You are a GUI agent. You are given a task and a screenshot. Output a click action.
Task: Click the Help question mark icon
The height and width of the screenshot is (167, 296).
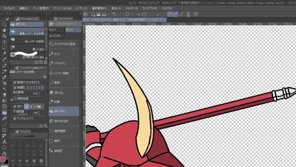pyautogui.click(x=196, y=14)
